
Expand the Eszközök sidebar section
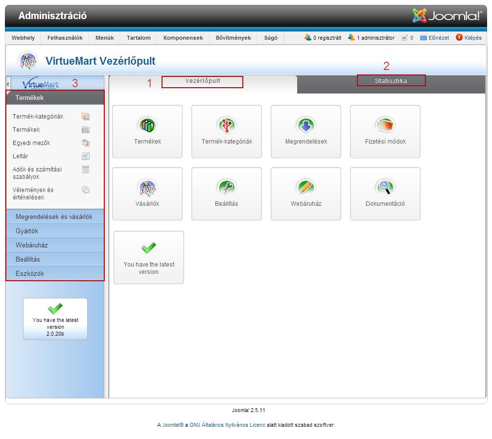[55, 273]
